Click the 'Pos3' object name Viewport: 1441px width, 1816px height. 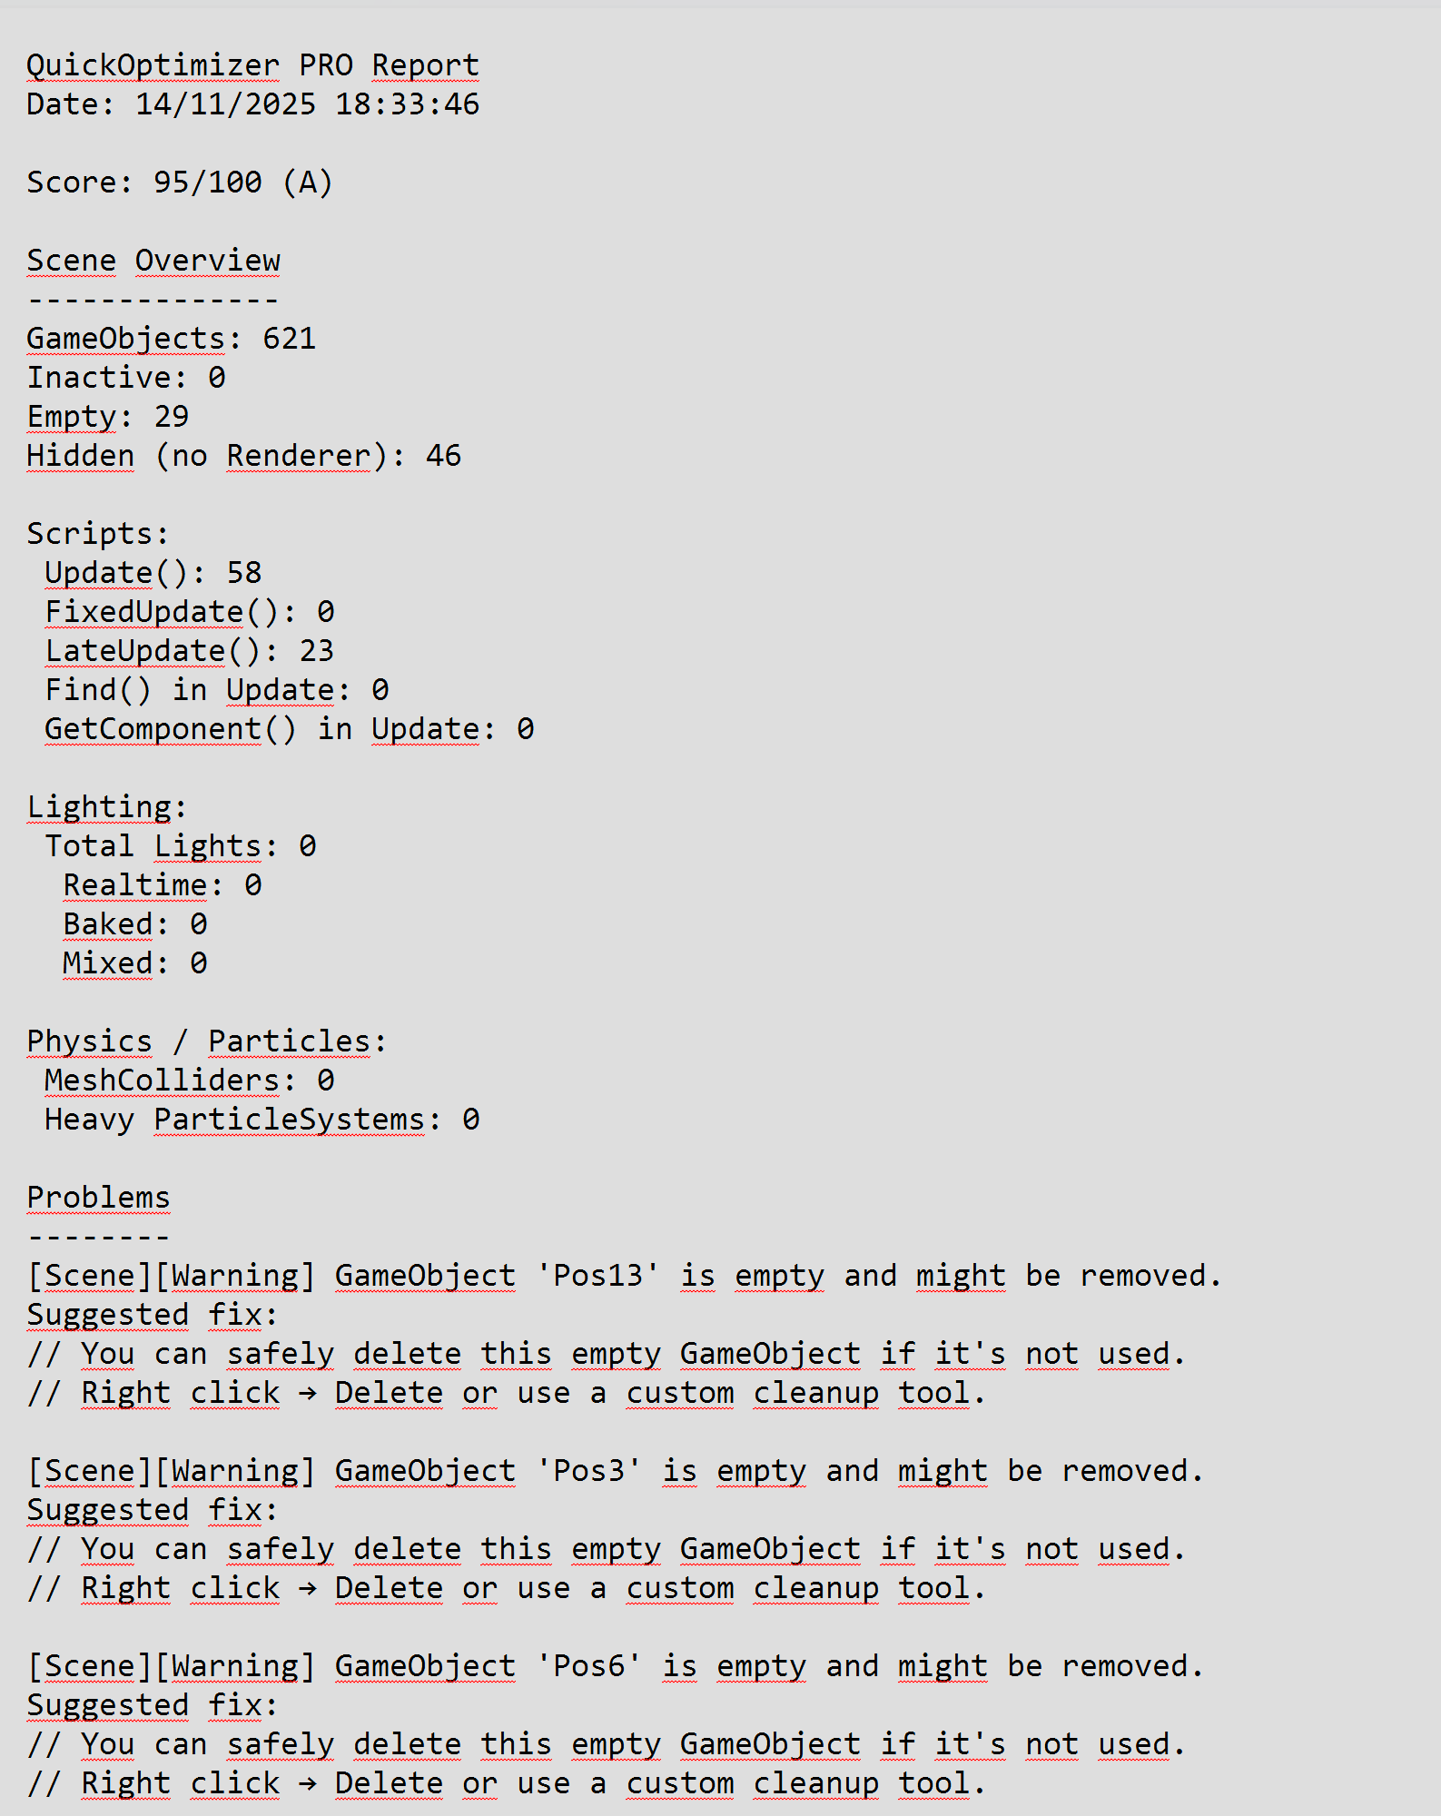[588, 1471]
